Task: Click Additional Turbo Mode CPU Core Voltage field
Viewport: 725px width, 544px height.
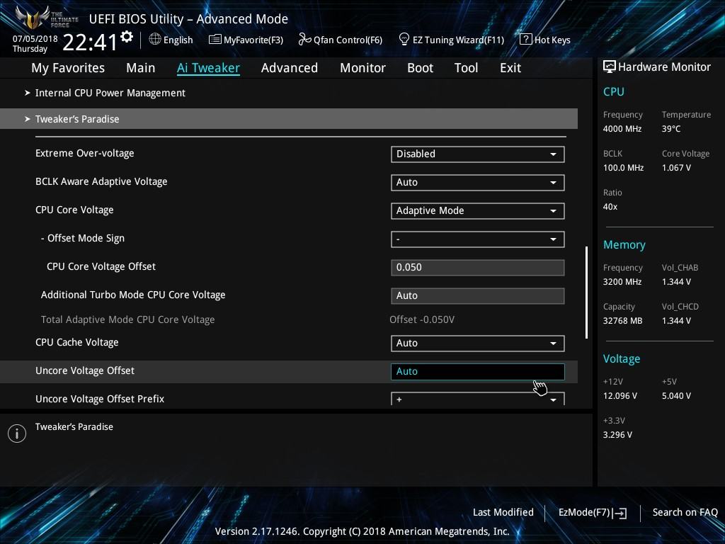Action: click(x=478, y=295)
